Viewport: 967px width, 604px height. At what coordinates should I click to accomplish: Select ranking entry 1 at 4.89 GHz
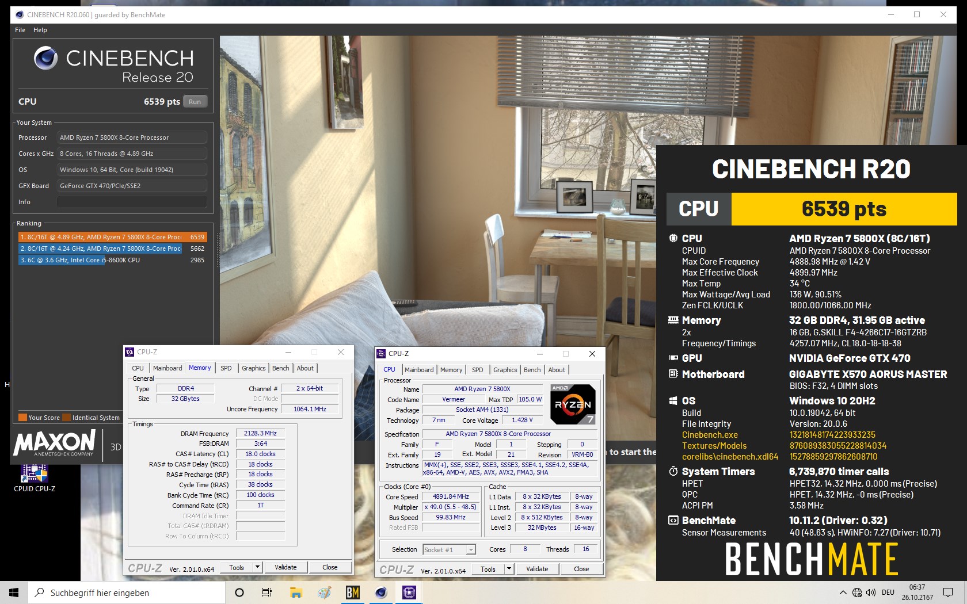(x=112, y=237)
